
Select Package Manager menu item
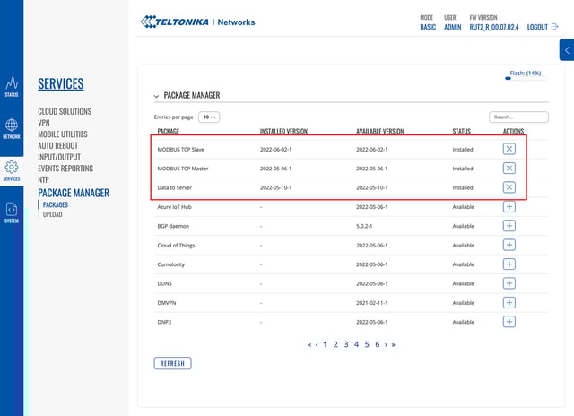(74, 193)
